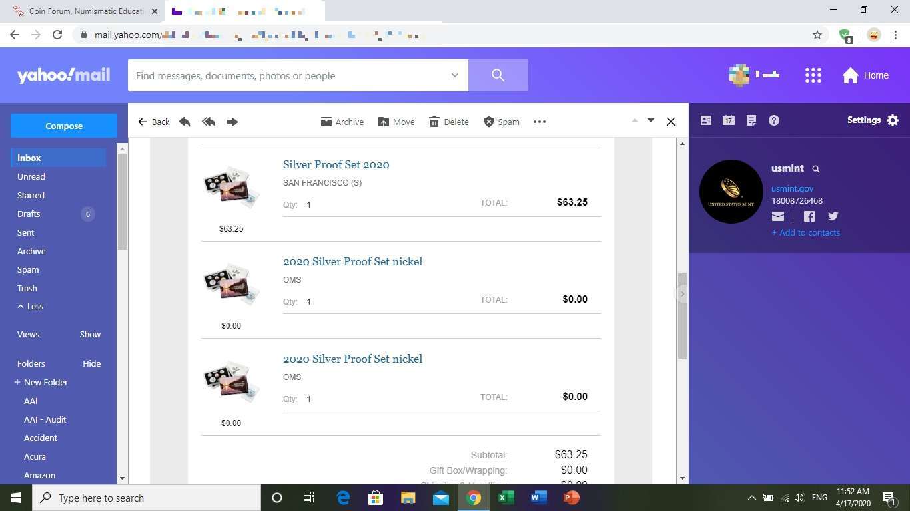Open File Explorer from the taskbar
Screen dimensions: 910x511
(408, 498)
